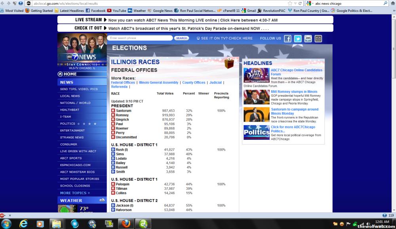Open the Home sidebar menu item
The image size is (396, 229).
pyautogui.click(x=70, y=74)
